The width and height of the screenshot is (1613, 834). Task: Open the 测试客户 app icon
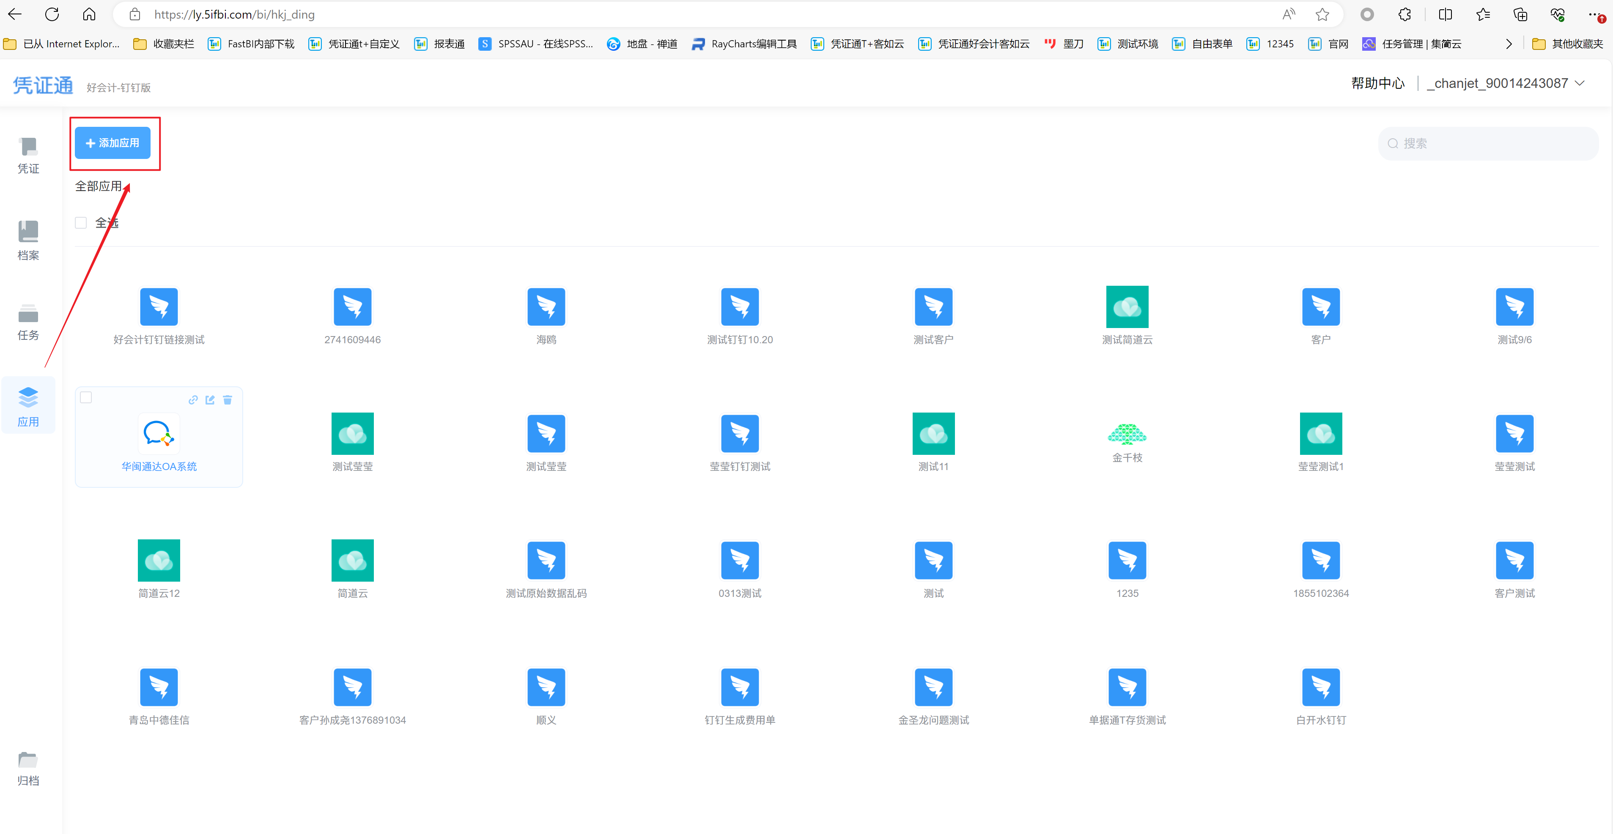pyautogui.click(x=933, y=306)
